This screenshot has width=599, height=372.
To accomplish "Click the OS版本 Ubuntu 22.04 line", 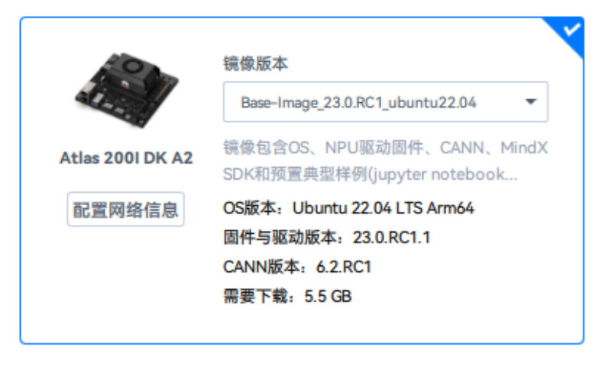I will tap(348, 208).
